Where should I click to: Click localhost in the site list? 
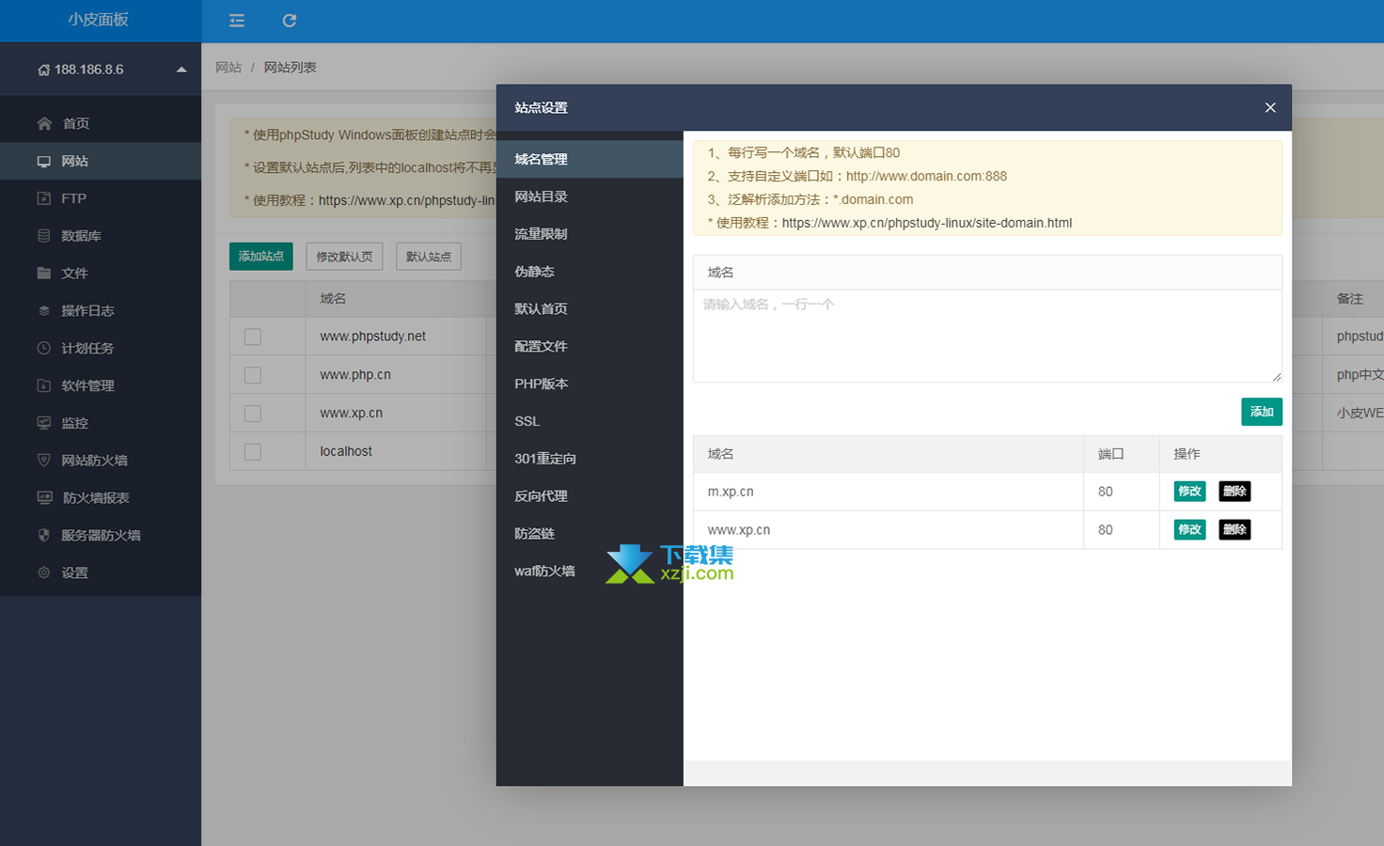pos(346,451)
